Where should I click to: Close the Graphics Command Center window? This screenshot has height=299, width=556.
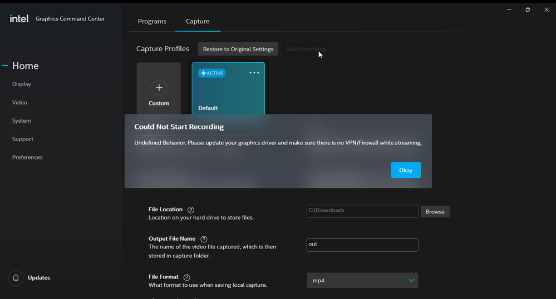pos(547,9)
